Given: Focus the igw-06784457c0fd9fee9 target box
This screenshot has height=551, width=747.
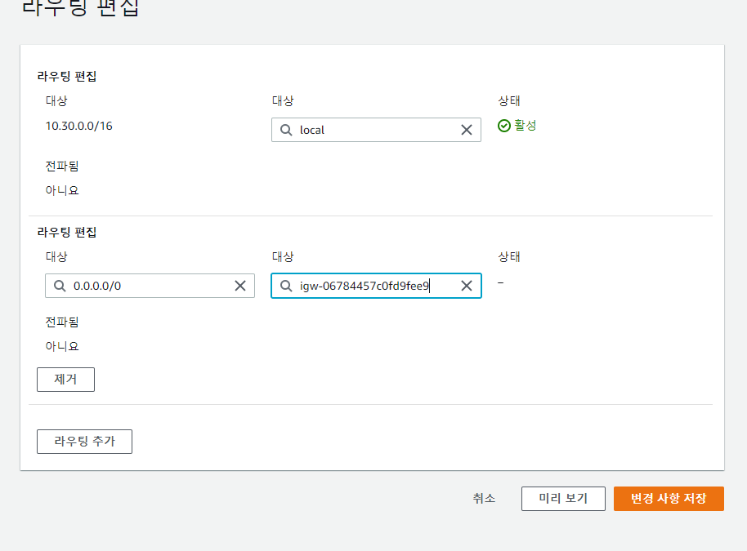Looking at the screenshot, I should pyautogui.click(x=376, y=286).
